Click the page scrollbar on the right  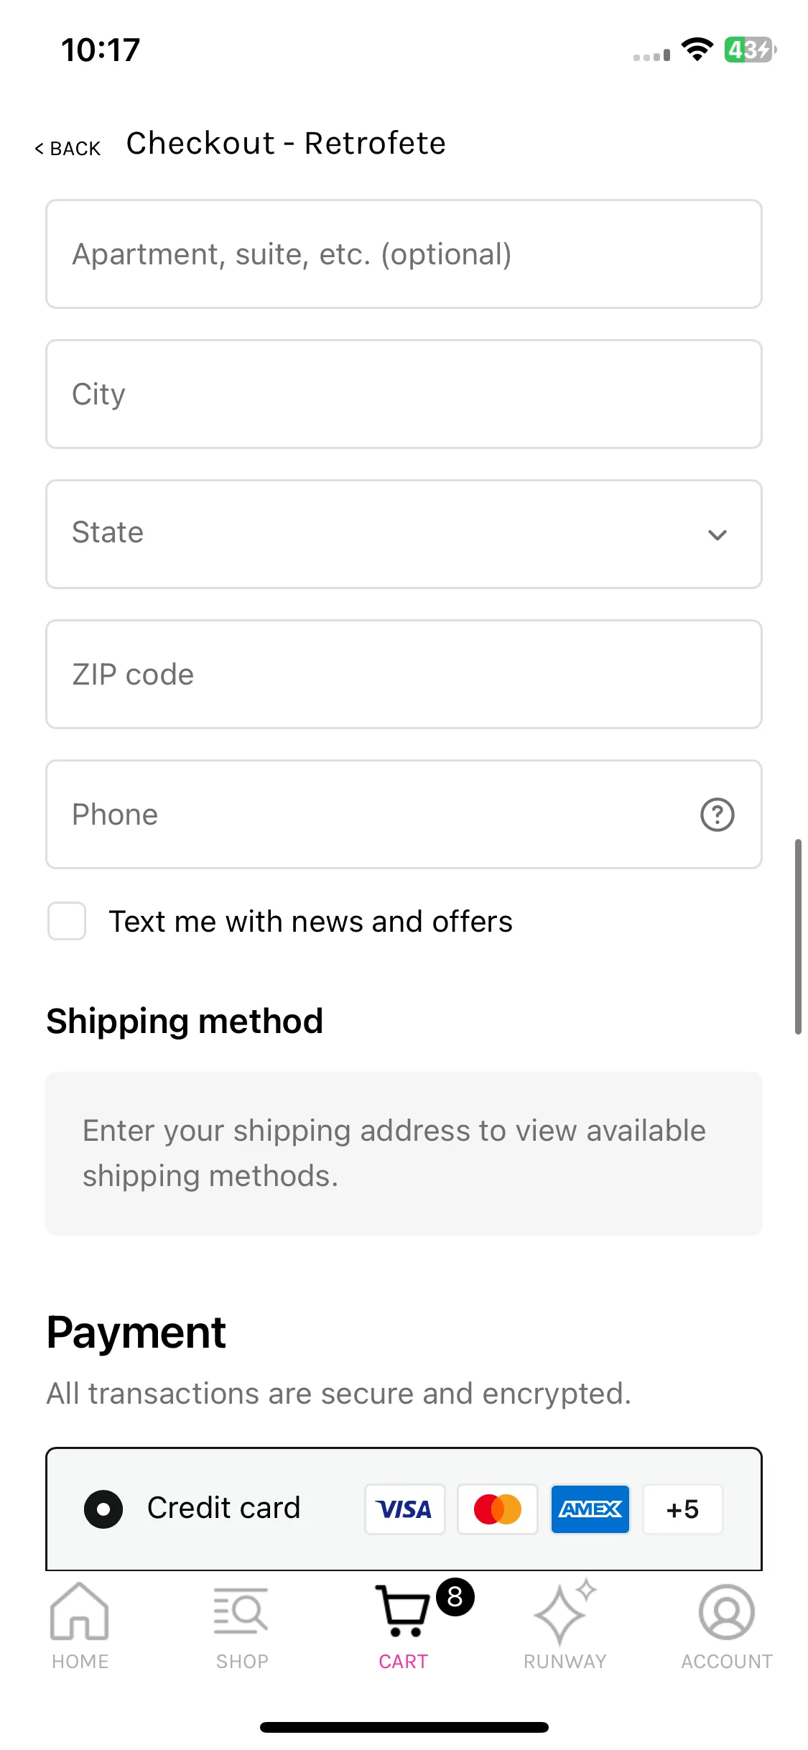[798, 936]
